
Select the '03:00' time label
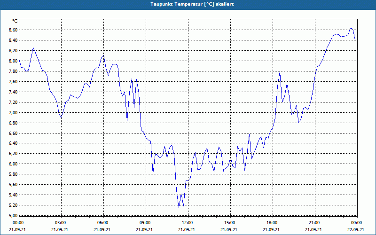click(60, 223)
